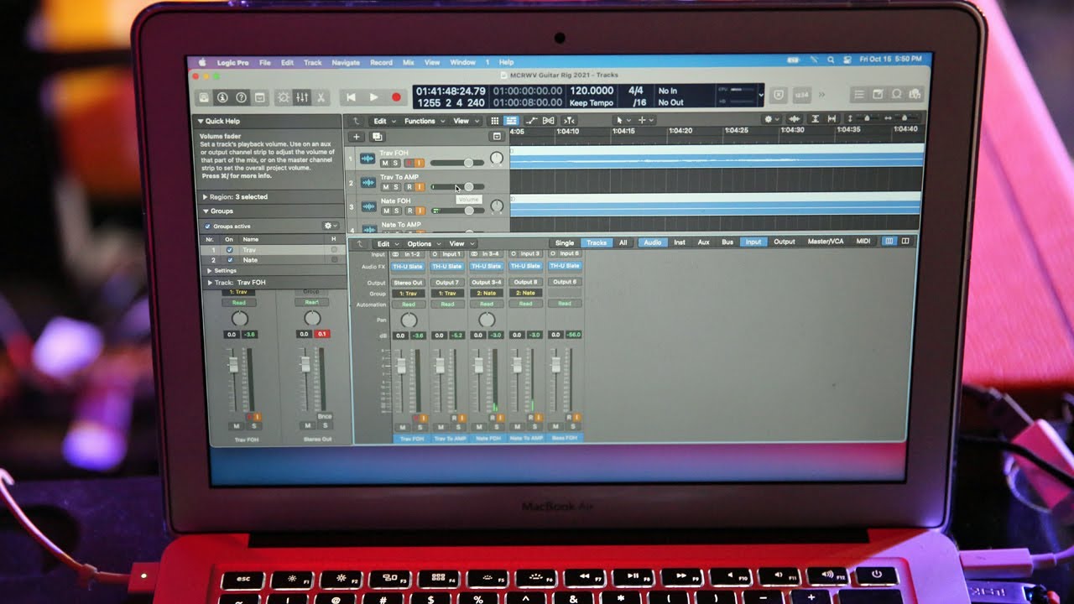This screenshot has width=1074, height=604.
Task: Open the Functions dropdown in Tracks toolbar
Action: (423, 121)
